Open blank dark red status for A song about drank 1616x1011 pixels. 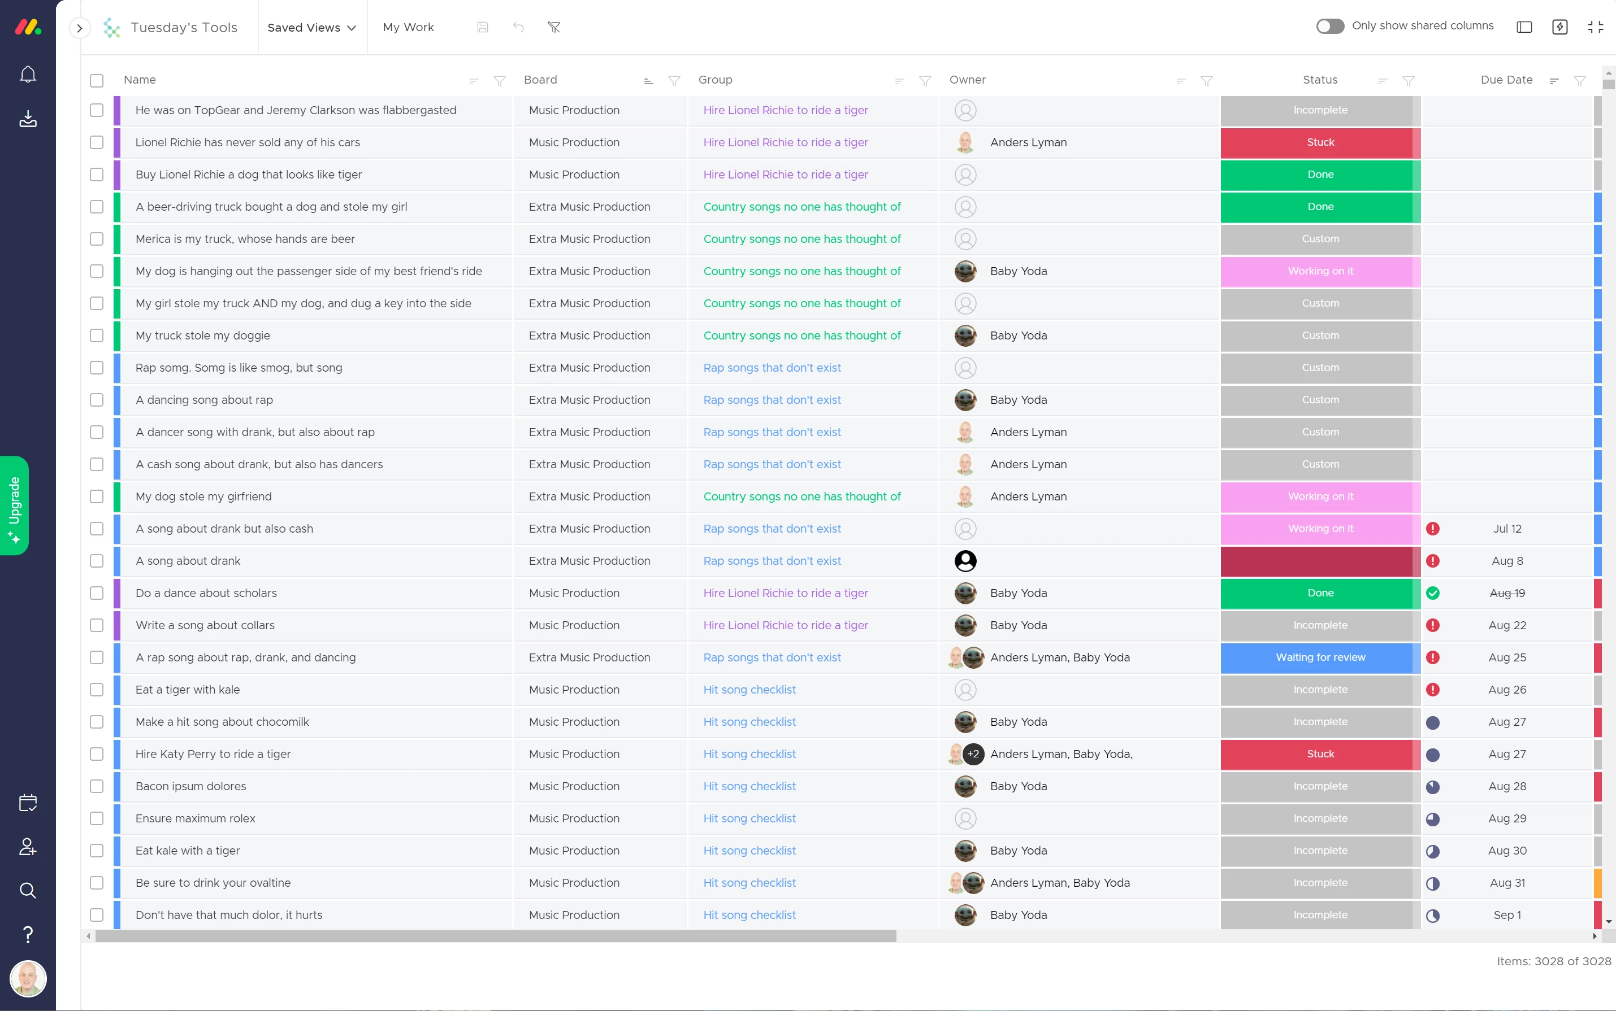[x=1320, y=561]
